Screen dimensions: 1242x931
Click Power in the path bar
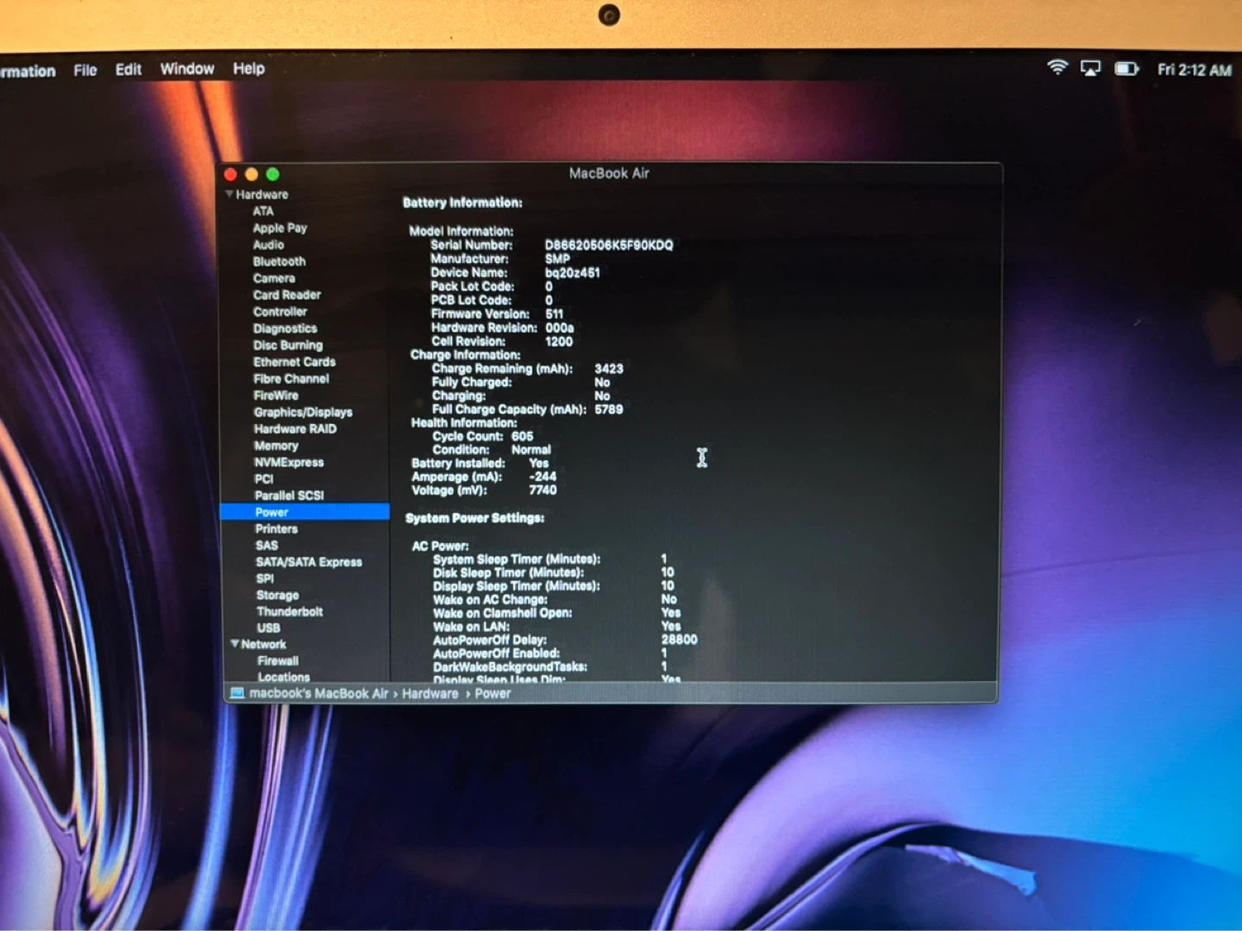(x=492, y=694)
